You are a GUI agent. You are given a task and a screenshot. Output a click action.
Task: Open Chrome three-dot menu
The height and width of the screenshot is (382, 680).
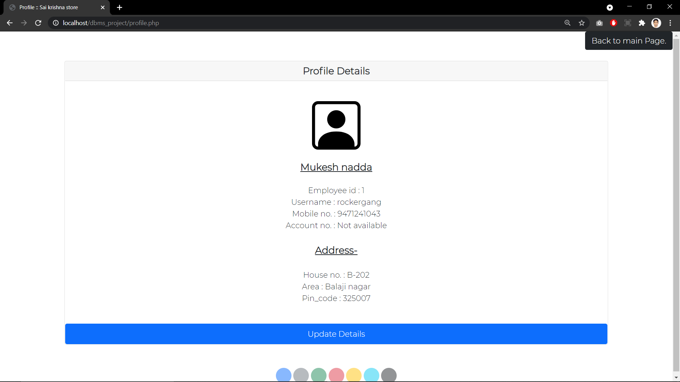(x=670, y=23)
